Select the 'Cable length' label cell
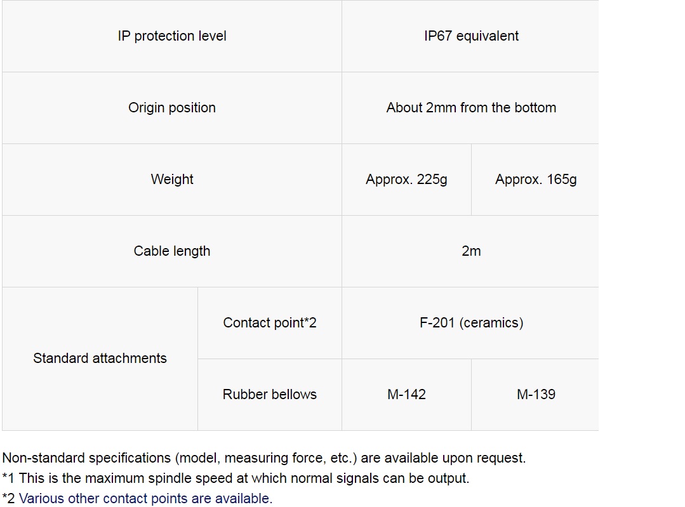Viewport: 685px width, 507px height. 172,251
